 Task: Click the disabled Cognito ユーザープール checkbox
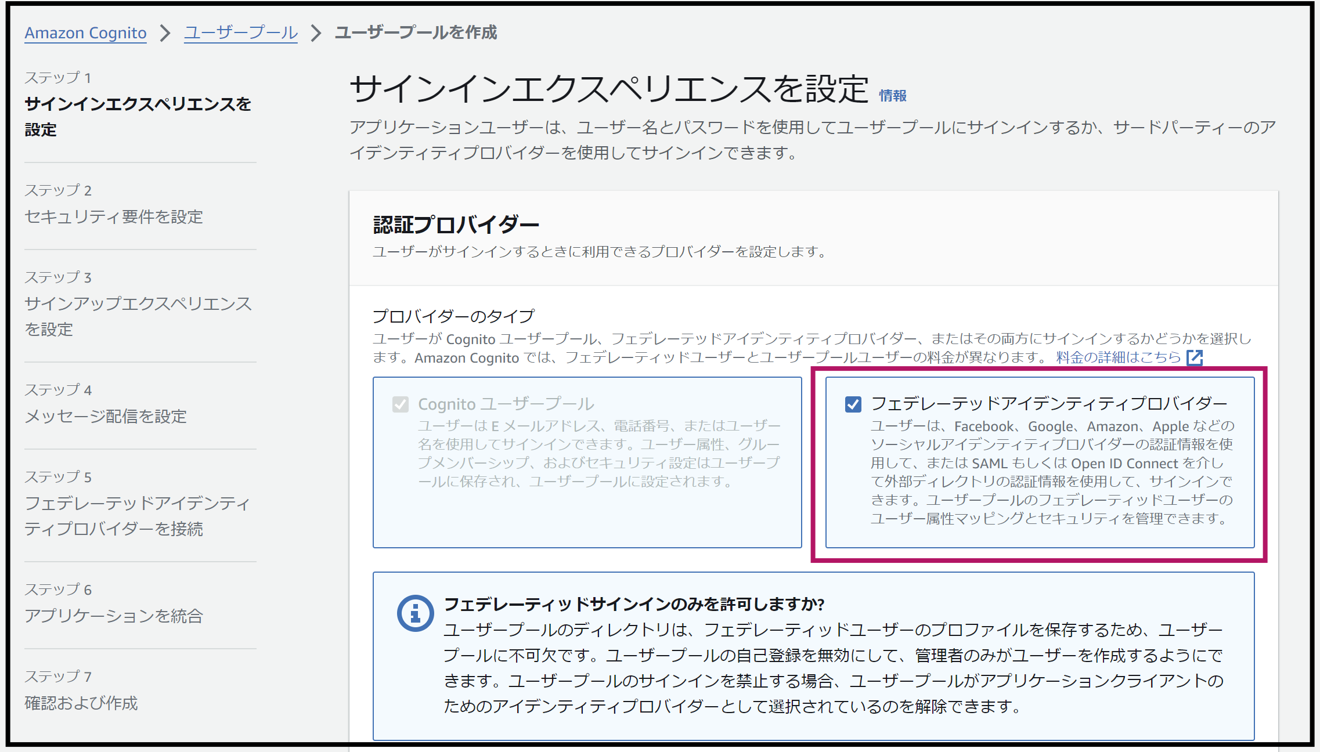pos(401,404)
